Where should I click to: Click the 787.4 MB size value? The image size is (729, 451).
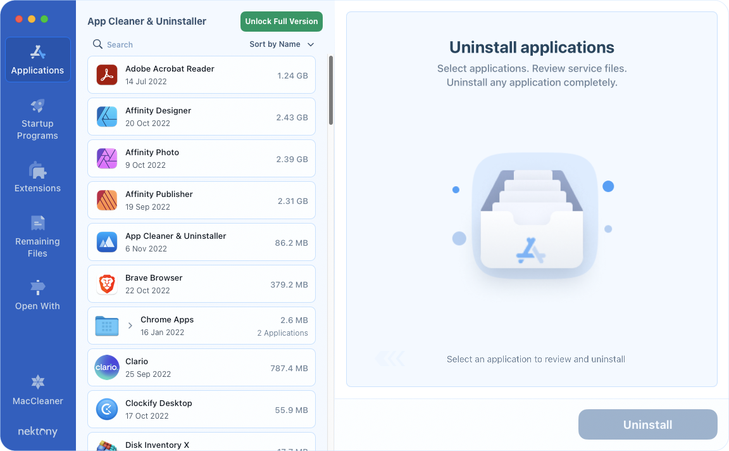289,369
